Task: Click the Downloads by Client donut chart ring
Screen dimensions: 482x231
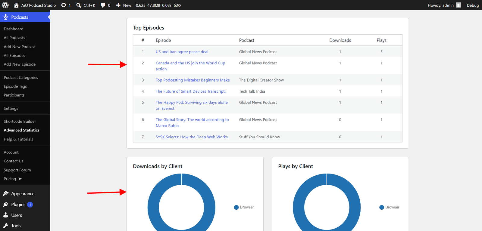Action: click(x=153, y=207)
